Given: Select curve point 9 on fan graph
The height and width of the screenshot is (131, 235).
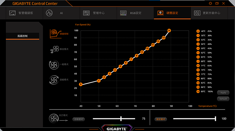Looking at the screenshot, I should pyautogui.click(x=142, y=52).
